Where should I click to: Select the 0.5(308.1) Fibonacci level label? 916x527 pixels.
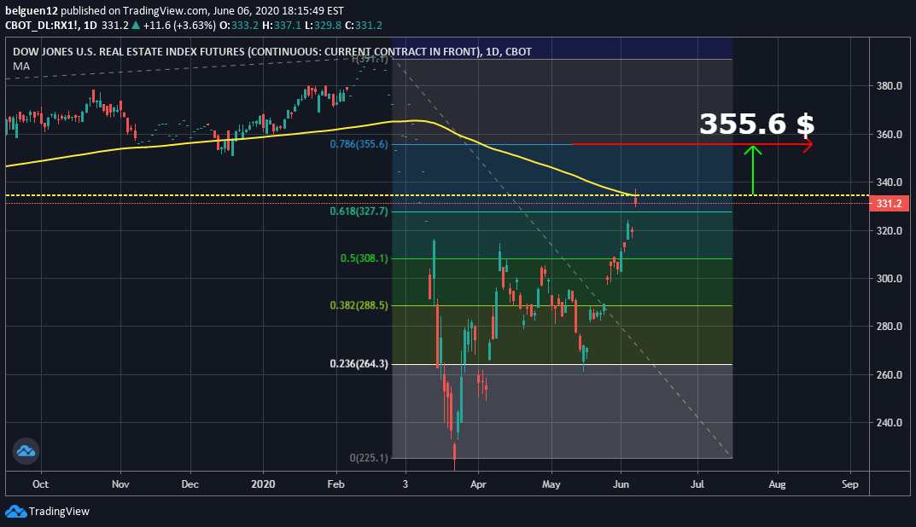pyautogui.click(x=364, y=258)
